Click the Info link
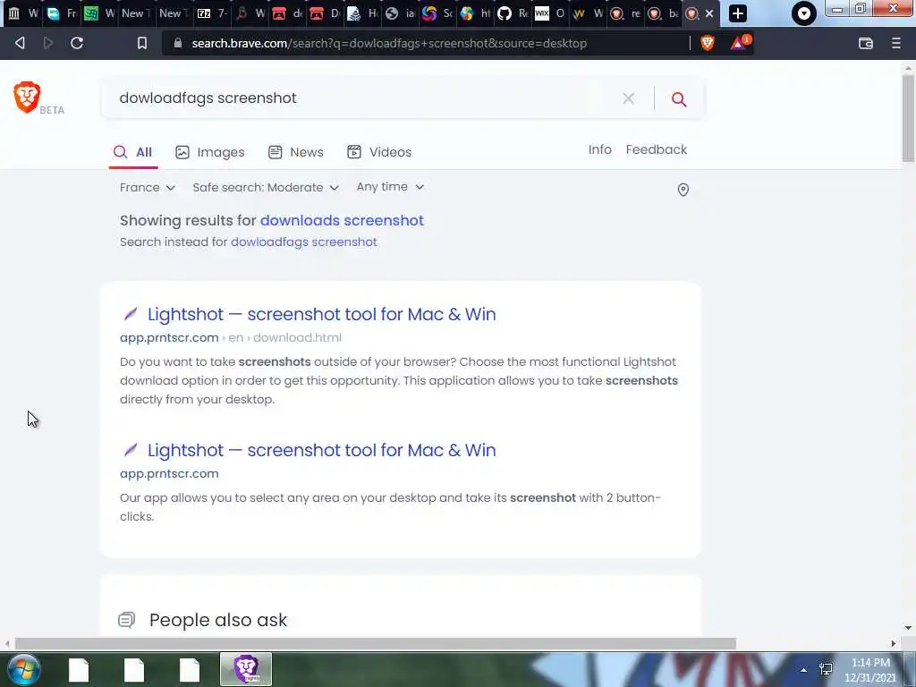 click(600, 149)
